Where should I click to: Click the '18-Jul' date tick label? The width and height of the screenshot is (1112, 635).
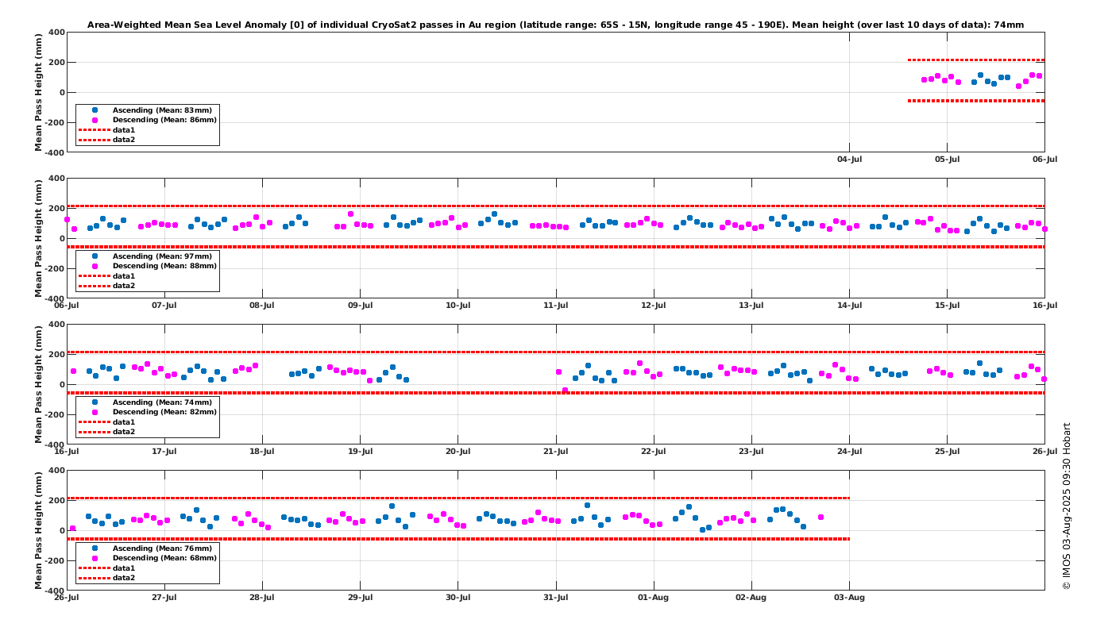pos(262,452)
